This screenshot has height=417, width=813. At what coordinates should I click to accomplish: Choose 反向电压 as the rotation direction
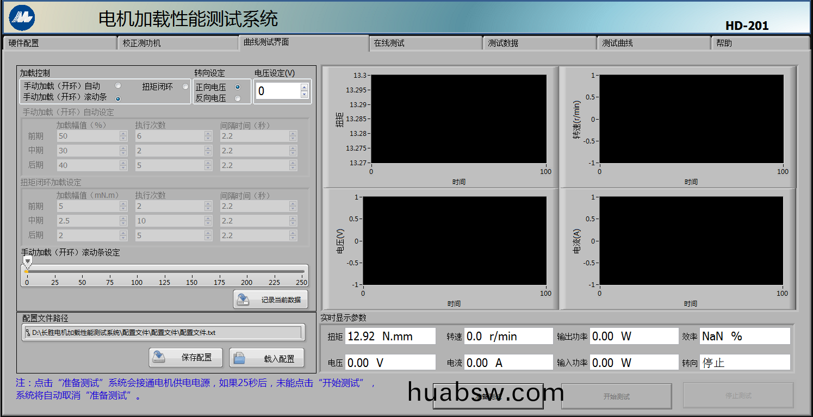[x=238, y=98]
